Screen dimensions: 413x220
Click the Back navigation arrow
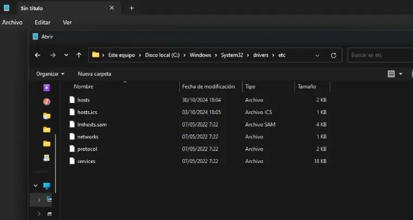37,55
